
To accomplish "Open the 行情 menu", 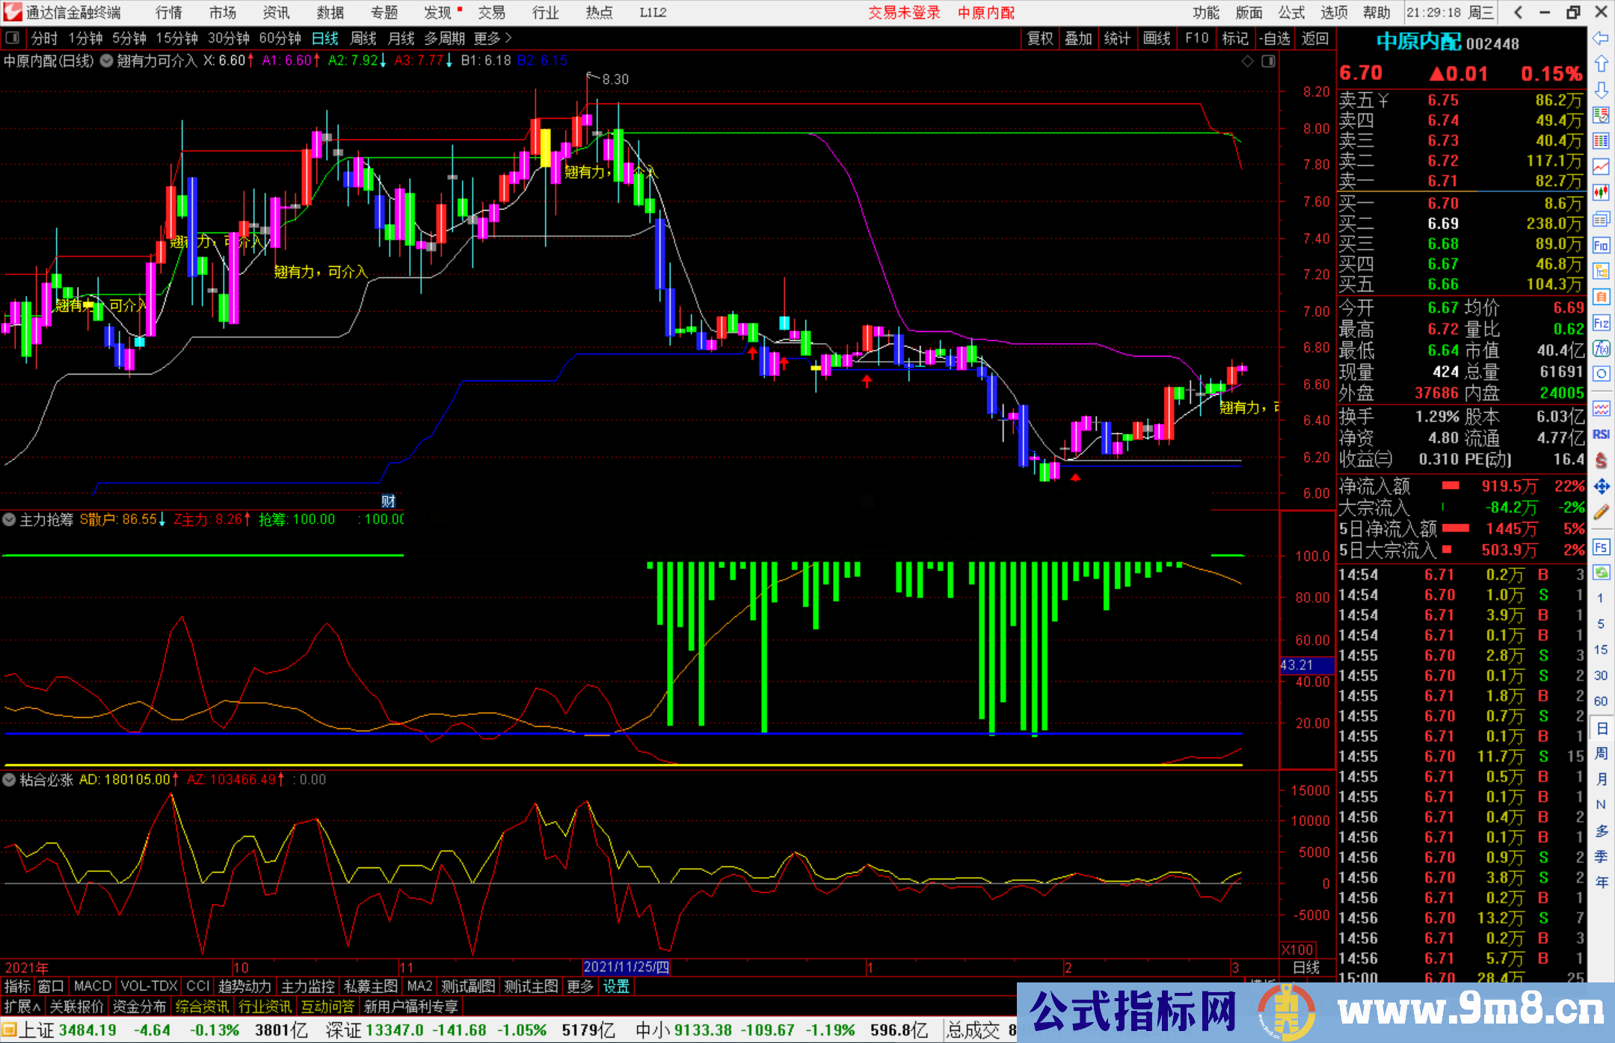I will pyautogui.click(x=169, y=13).
